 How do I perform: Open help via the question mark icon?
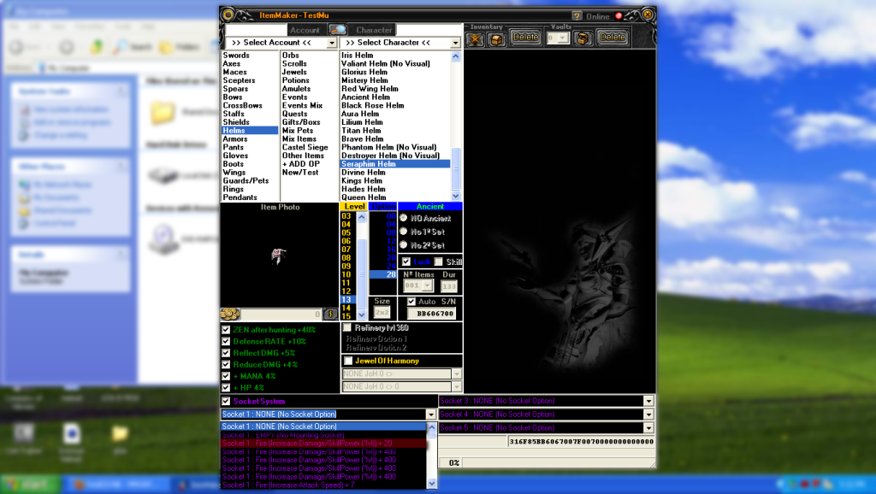coord(577,15)
